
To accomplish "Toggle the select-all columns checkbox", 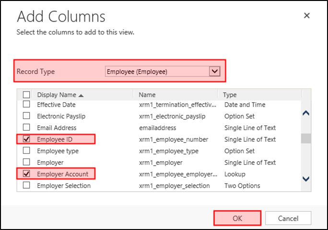I will coord(26,95).
